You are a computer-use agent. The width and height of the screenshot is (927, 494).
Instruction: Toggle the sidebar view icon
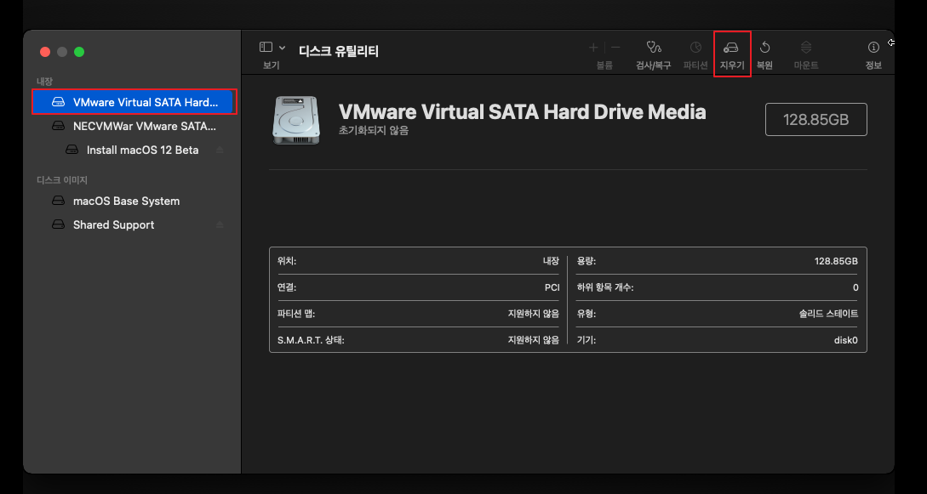pos(266,47)
